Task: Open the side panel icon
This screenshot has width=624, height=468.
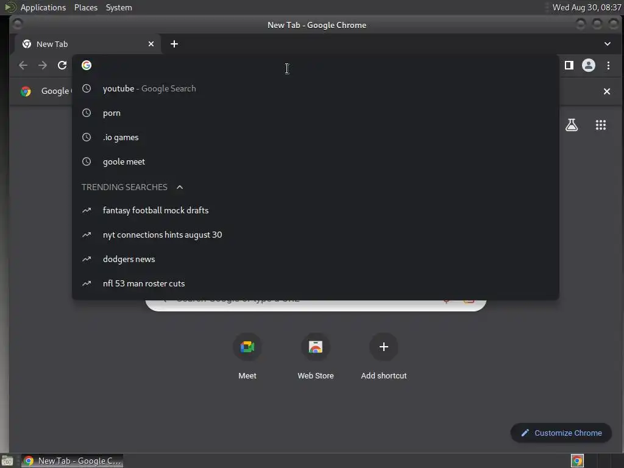Action: (x=569, y=65)
